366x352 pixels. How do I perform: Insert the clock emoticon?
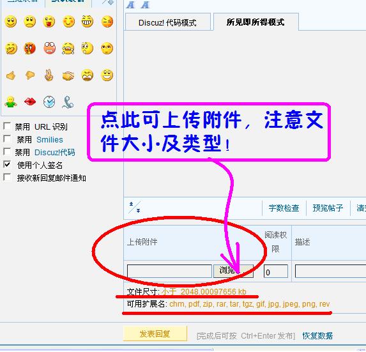tap(49, 102)
